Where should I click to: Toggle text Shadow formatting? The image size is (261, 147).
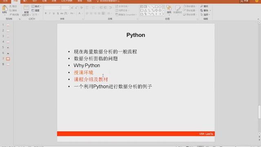[x=58, y=13]
